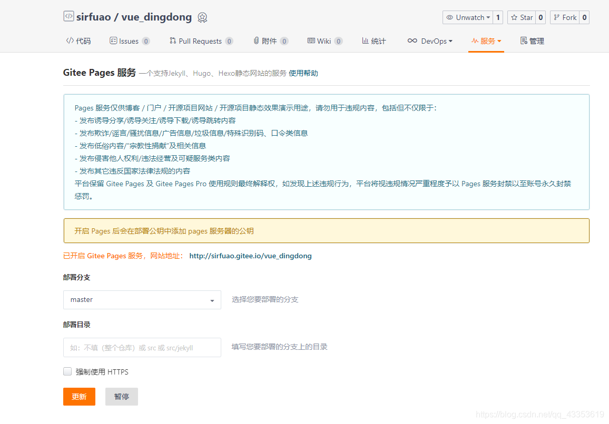The image size is (609, 424).
Task: Click the fork count 0
Action: click(x=584, y=17)
